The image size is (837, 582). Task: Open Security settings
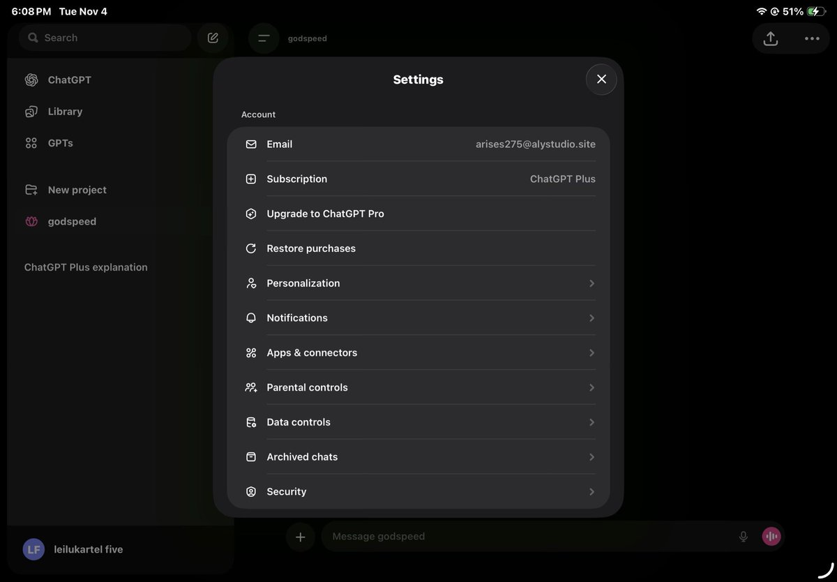pos(418,492)
